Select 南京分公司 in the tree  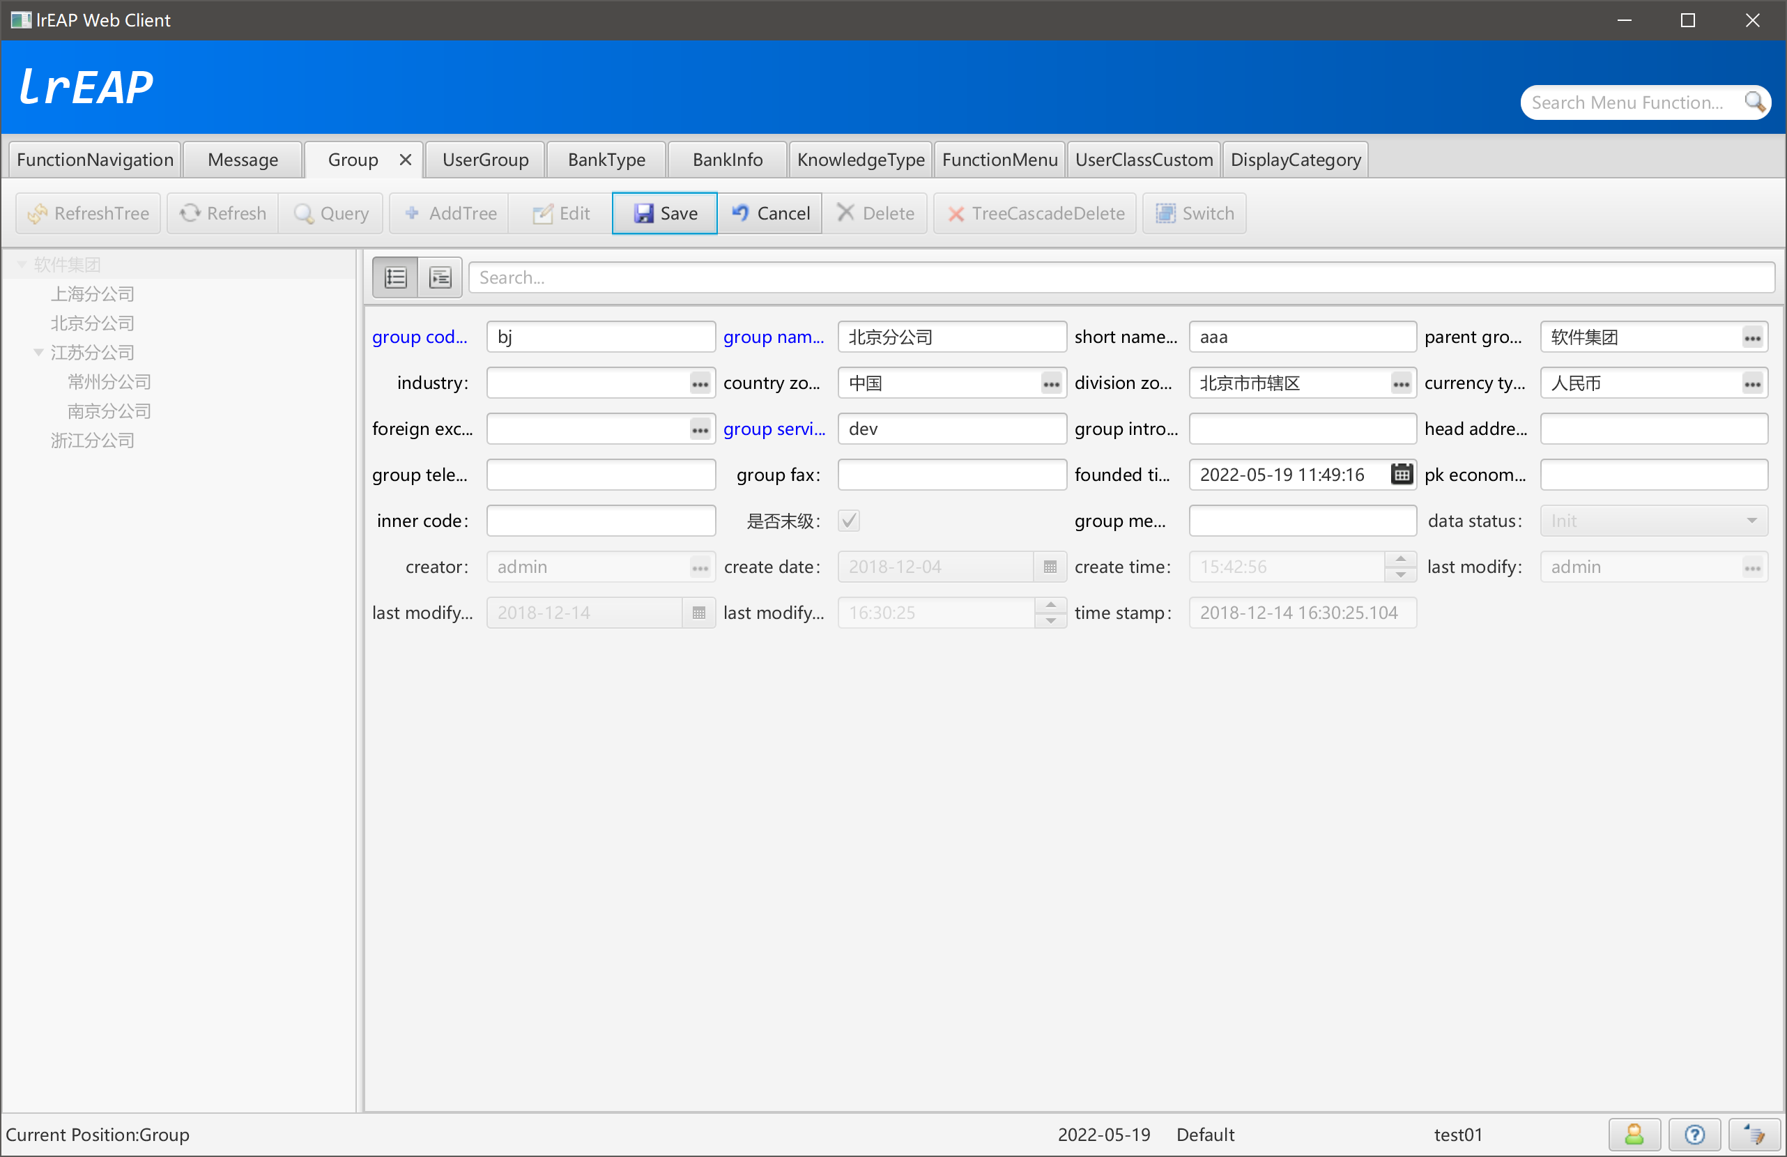(109, 411)
